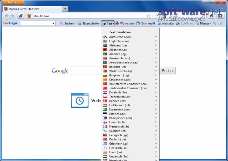228x161 pixels.
Task: Click the Georgisch (.ge) text
Action: coord(118,135)
